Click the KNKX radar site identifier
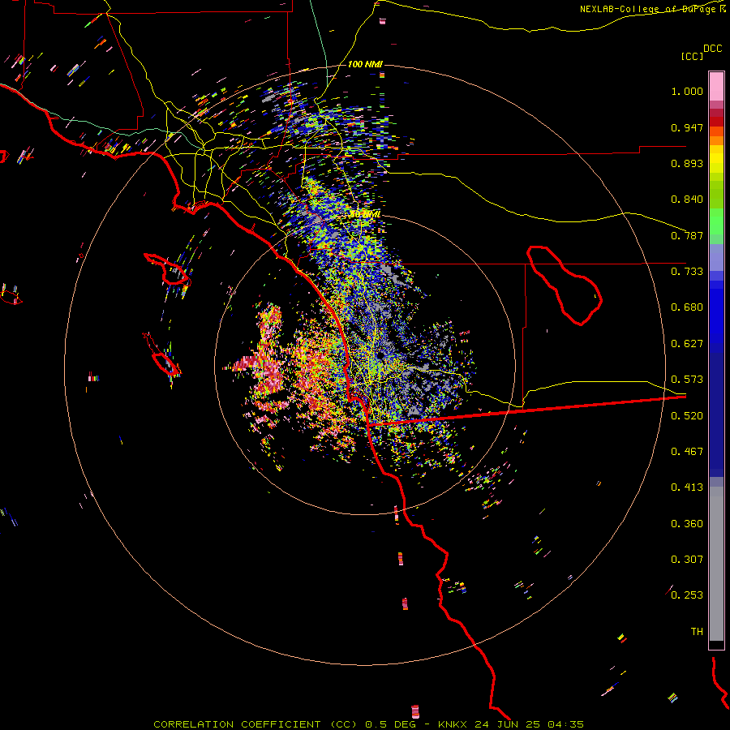 (x=454, y=724)
